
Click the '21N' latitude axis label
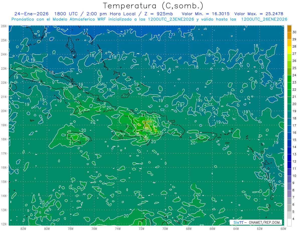pos(4,97)
